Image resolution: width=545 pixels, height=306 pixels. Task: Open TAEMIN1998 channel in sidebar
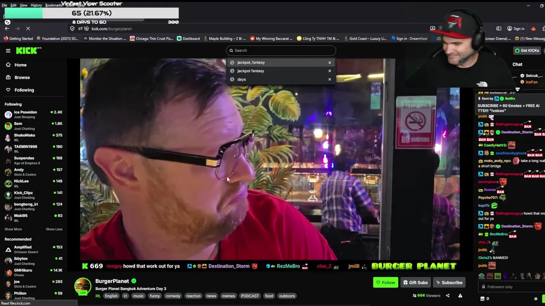click(x=33, y=149)
